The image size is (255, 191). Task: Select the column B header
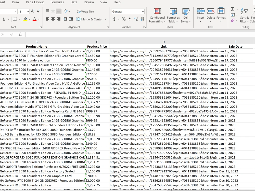click(x=36, y=42)
